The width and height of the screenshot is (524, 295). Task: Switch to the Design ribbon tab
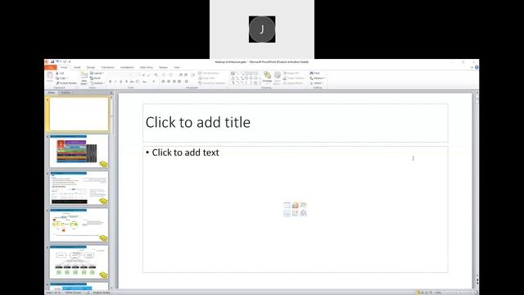(x=91, y=67)
